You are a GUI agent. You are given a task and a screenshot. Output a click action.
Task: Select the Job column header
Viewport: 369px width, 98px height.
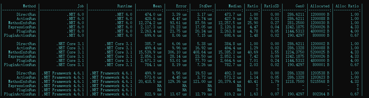81,6
